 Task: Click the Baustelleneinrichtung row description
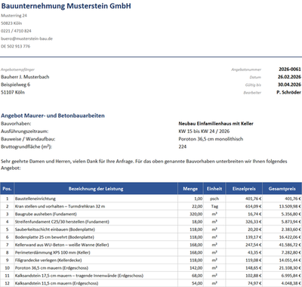click(35, 199)
